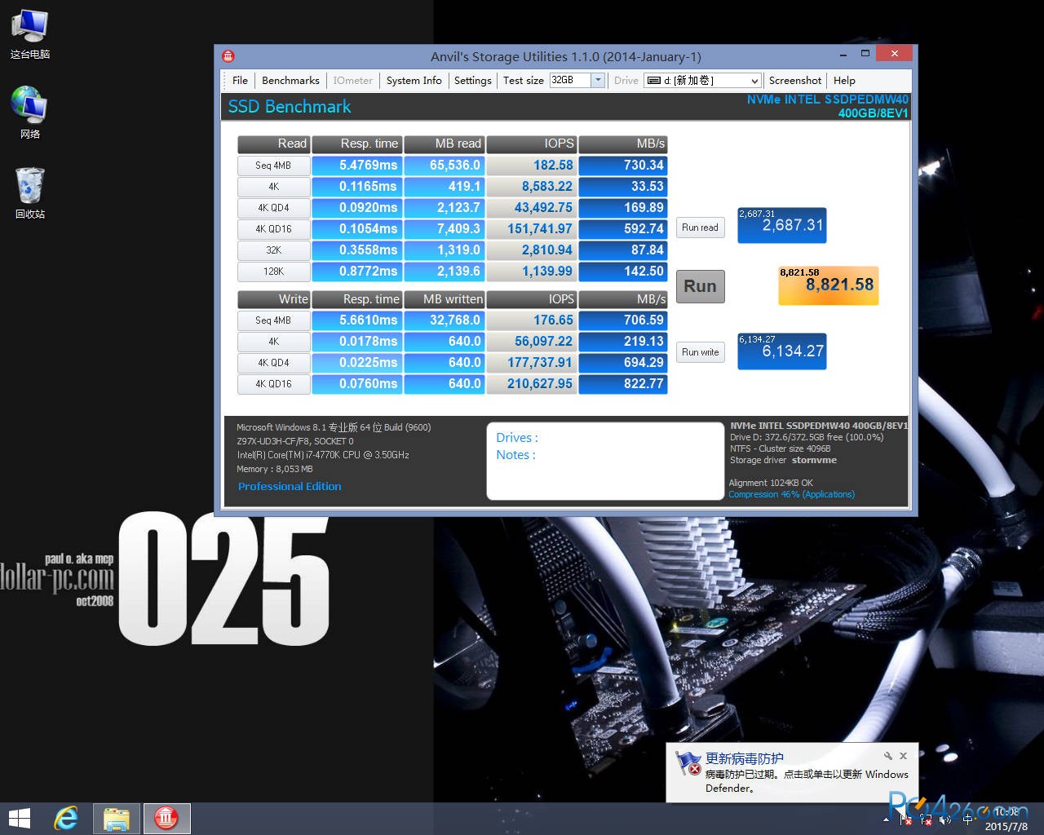
Task: Open the System Info menu
Action: [414, 81]
